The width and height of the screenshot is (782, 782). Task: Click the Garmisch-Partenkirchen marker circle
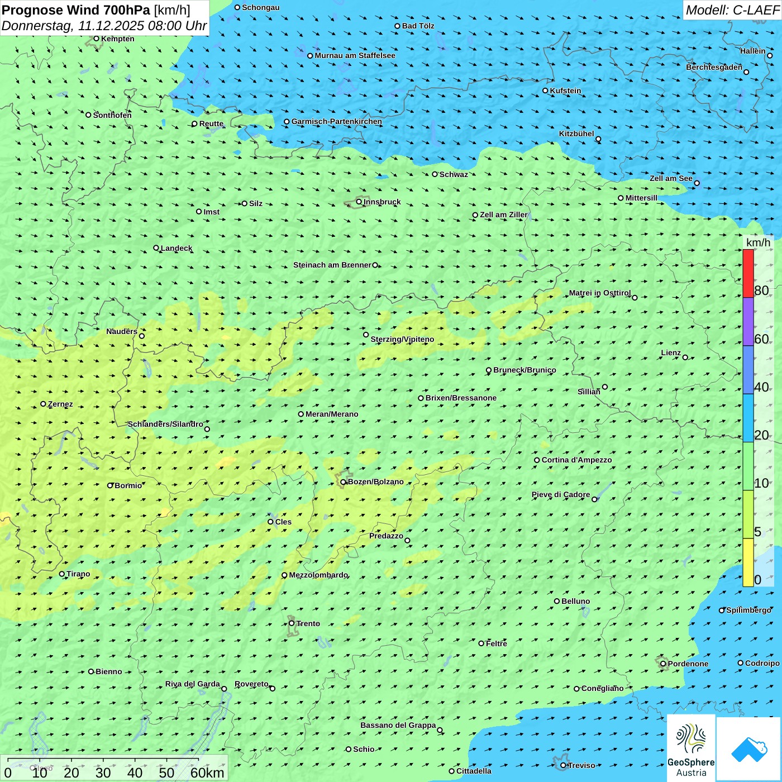pos(287,122)
